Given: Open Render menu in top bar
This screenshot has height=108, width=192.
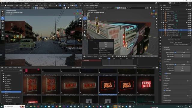Looking at the screenshot, I should (11, 3).
